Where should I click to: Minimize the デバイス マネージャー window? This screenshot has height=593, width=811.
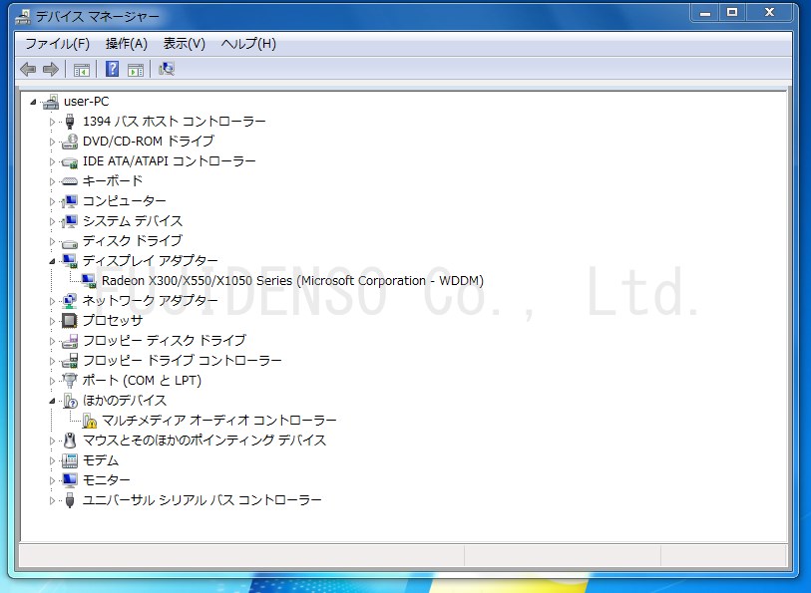[705, 13]
